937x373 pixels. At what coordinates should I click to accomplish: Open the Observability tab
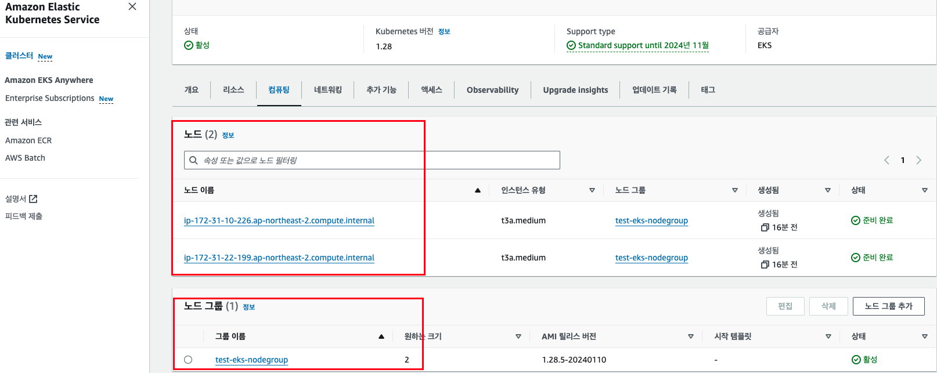tap(493, 90)
